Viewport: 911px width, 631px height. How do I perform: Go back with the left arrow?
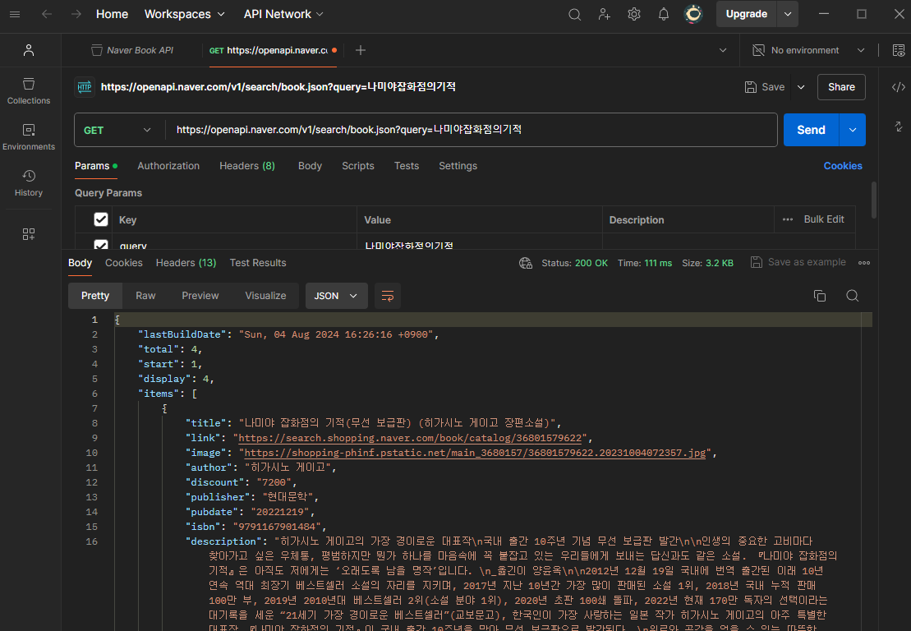[47, 14]
